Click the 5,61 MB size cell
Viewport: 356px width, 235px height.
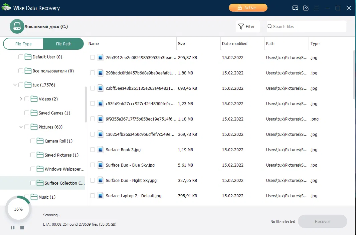tap(185, 165)
